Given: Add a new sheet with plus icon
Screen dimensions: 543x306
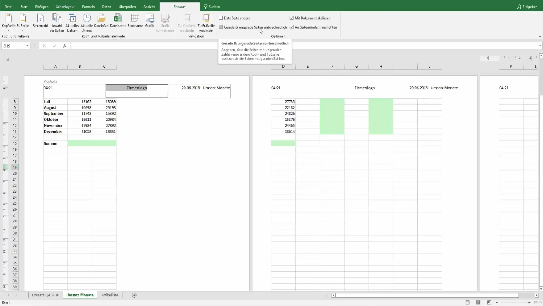Looking at the screenshot, I should tap(134, 295).
